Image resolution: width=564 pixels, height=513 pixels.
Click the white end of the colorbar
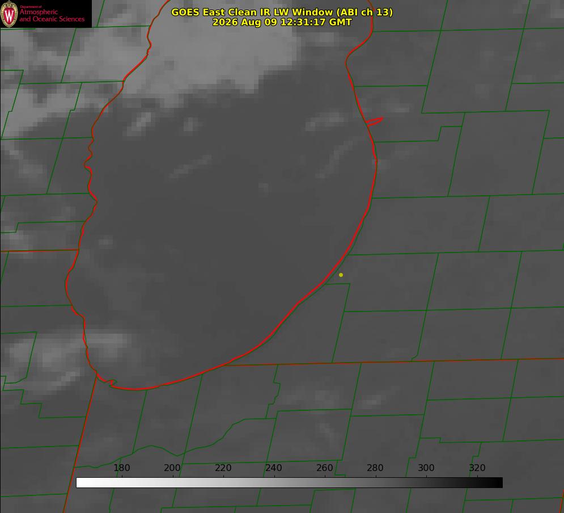point(83,483)
